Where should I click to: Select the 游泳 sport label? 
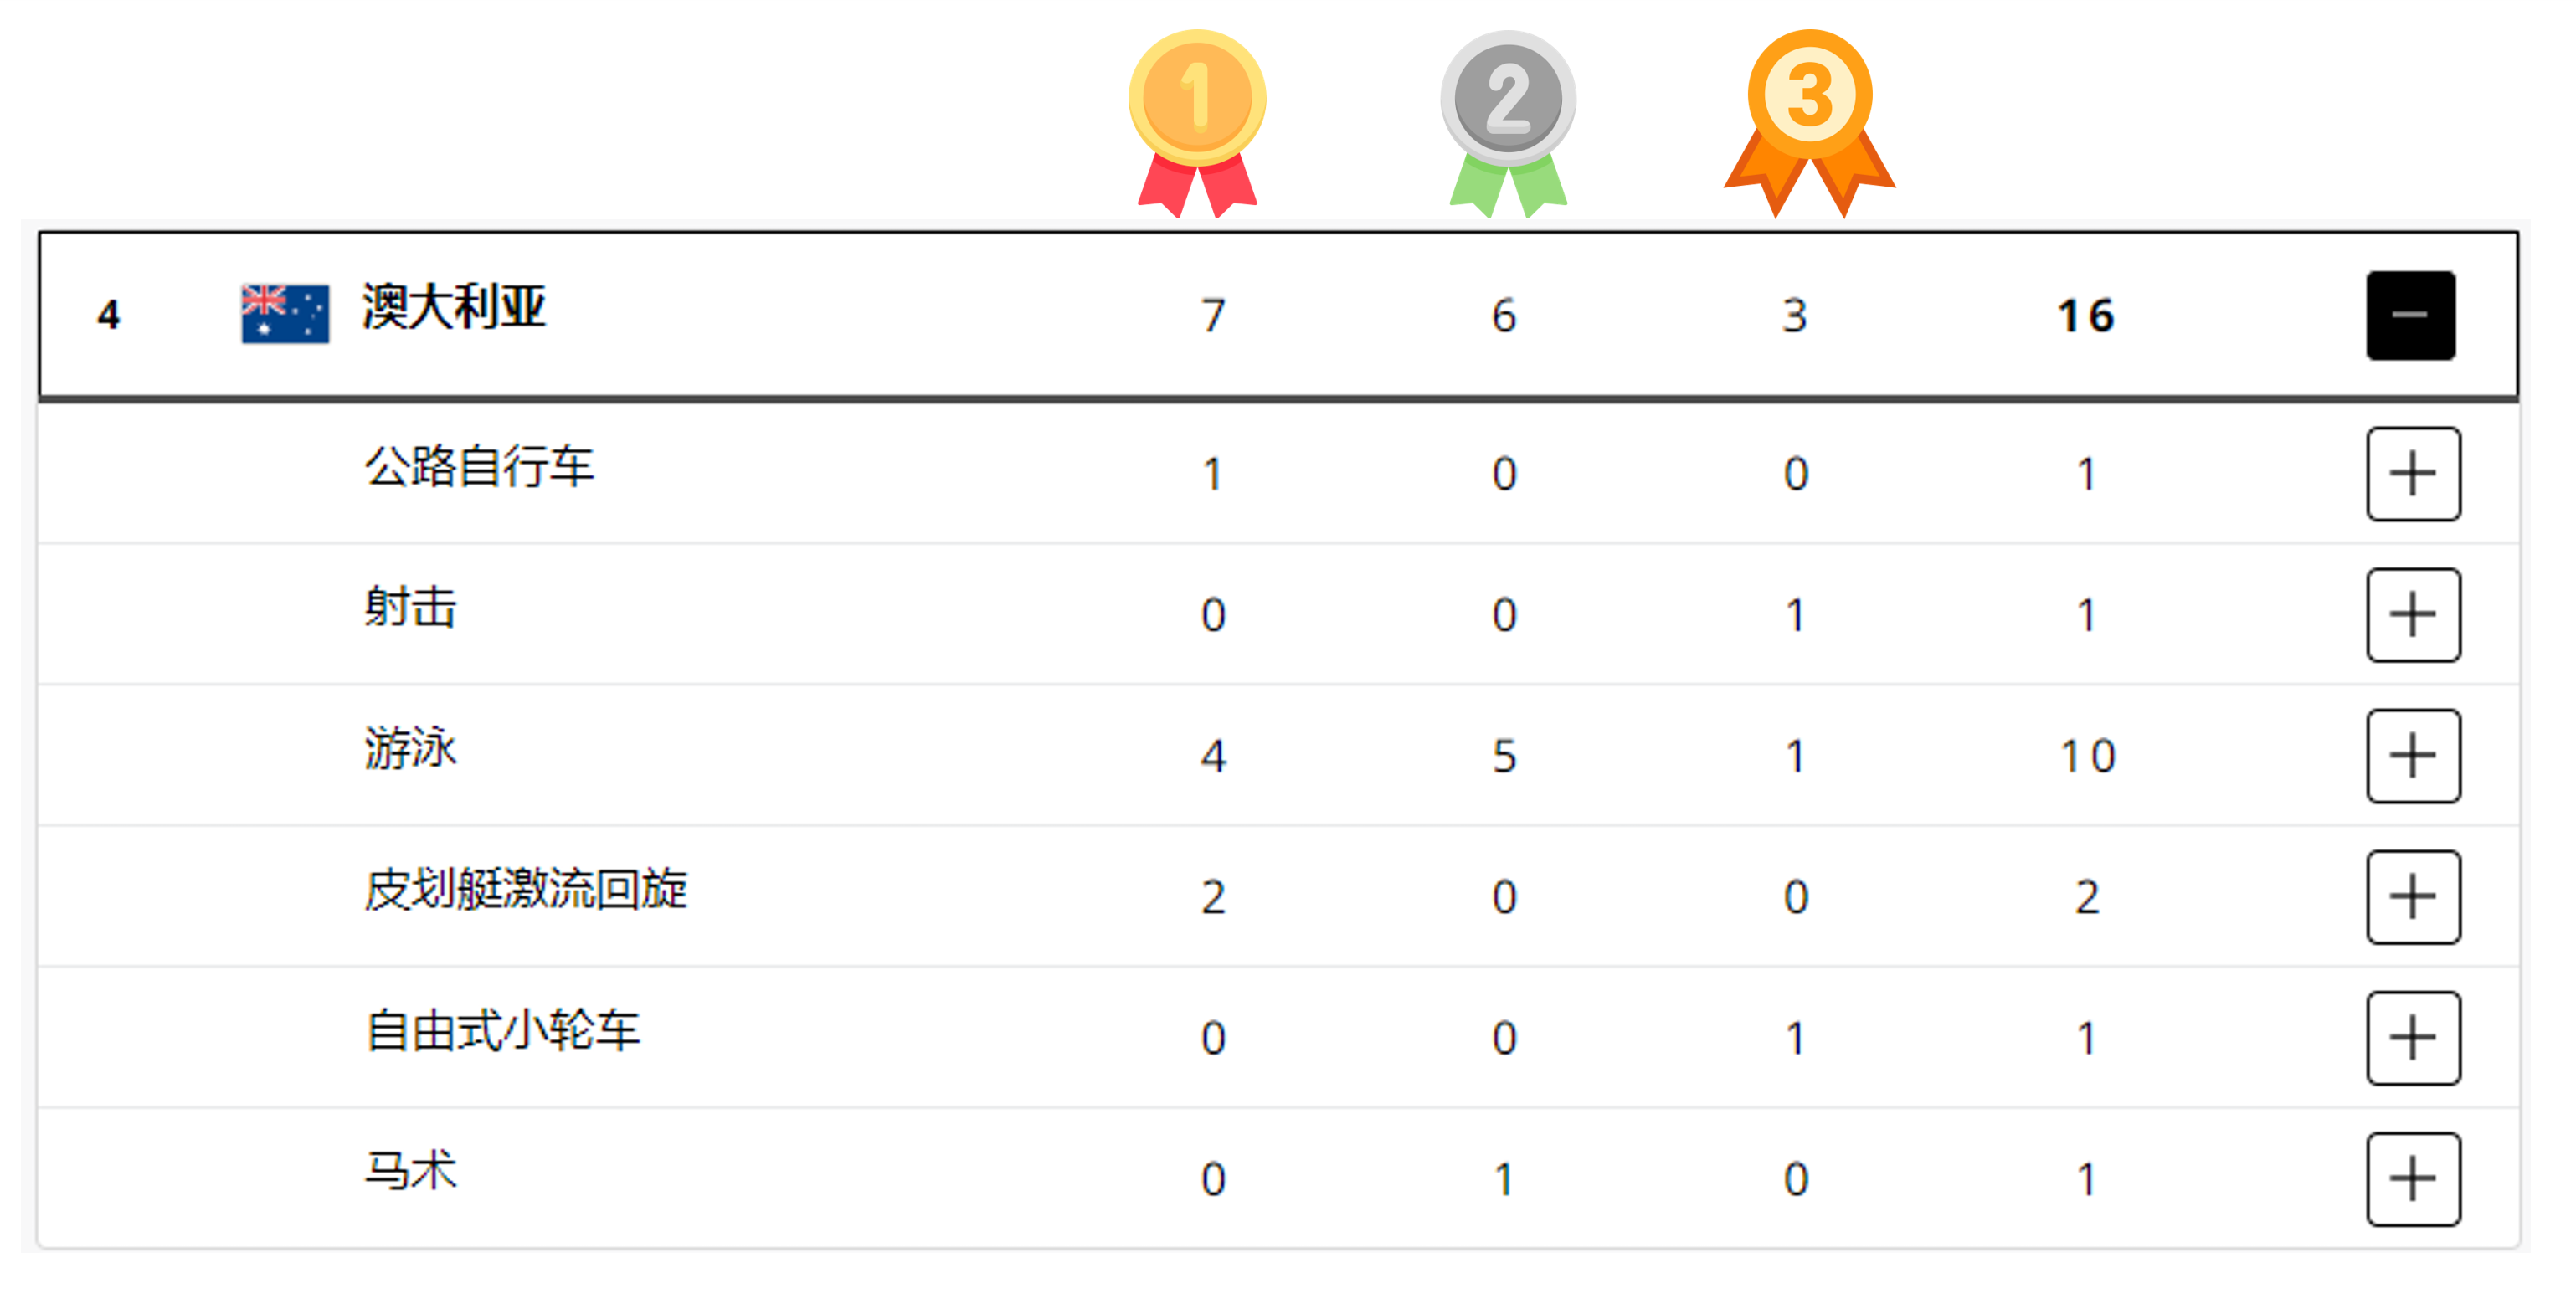[410, 749]
